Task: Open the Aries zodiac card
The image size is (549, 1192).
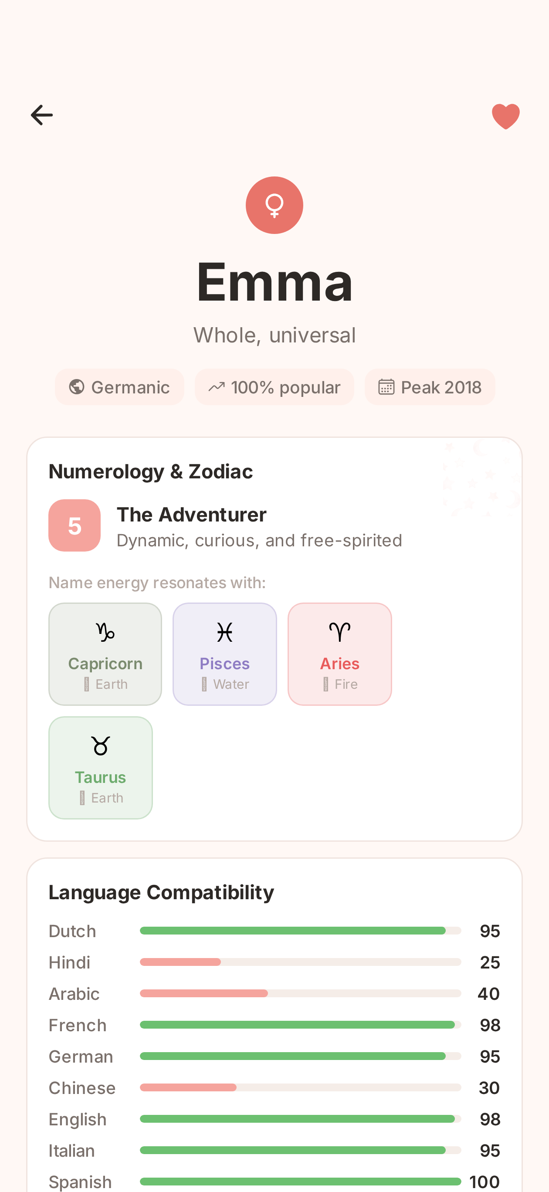Action: click(x=340, y=654)
